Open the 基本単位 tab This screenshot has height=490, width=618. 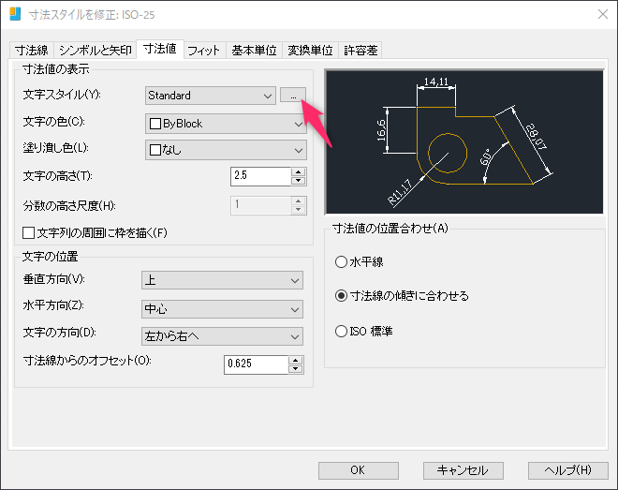click(x=254, y=50)
